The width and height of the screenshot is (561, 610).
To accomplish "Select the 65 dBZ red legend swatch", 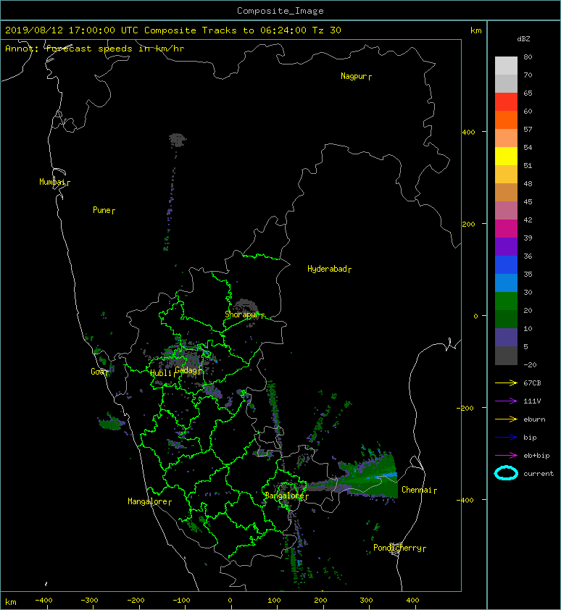I will click(506, 101).
